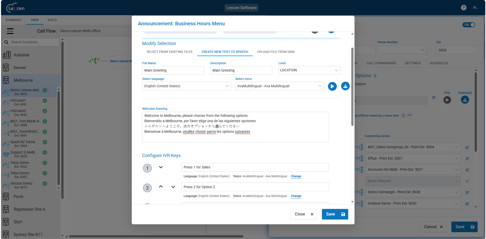Screen dimensions: 486x239
Task: Select the Upload File From Disk tab
Action: (x=276, y=52)
